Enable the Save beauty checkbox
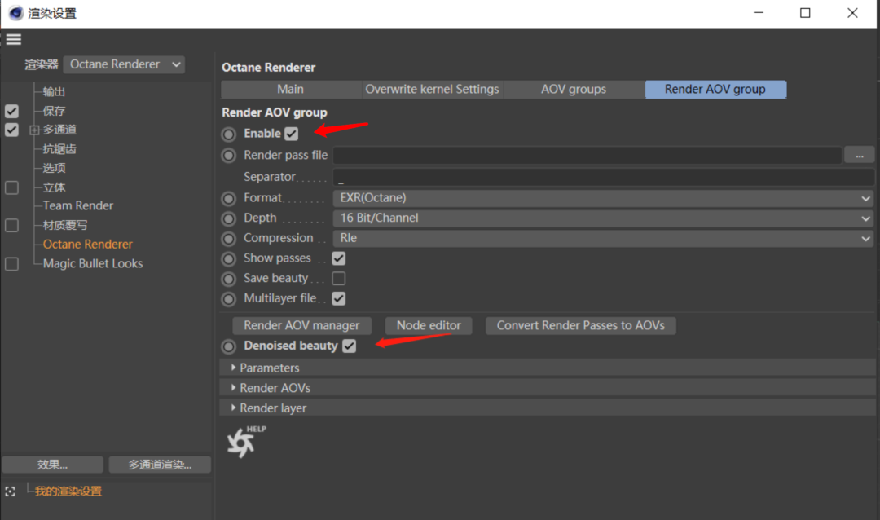This screenshot has width=880, height=520. click(338, 279)
